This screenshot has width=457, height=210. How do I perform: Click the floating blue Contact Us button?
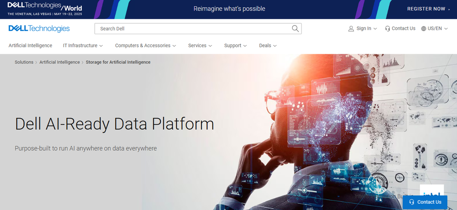[x=425, y=202]
